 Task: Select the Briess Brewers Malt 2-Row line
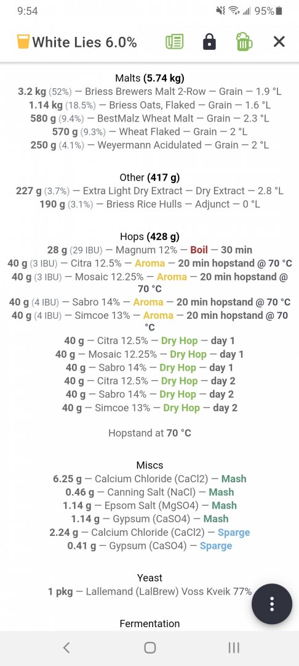point(149,91)
